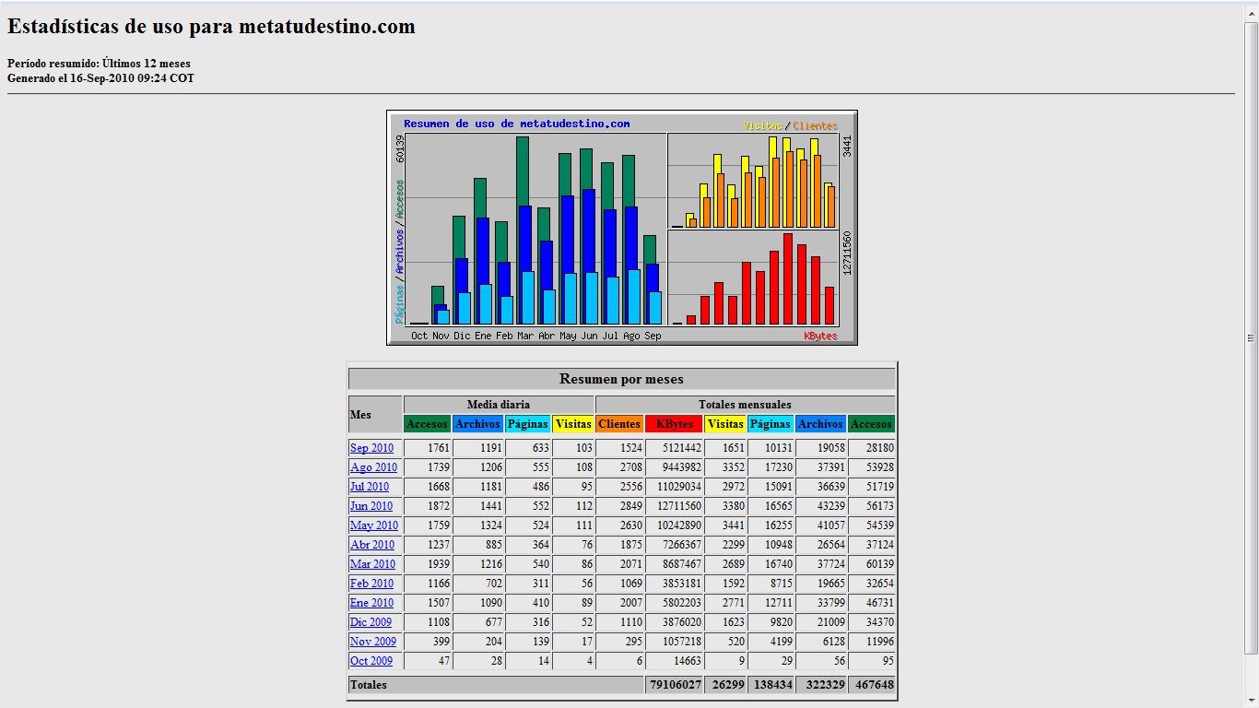Click the 'Totales mensuales' header cell
The width and height of the screenshot is (1259, 708).
coord(745,405)
